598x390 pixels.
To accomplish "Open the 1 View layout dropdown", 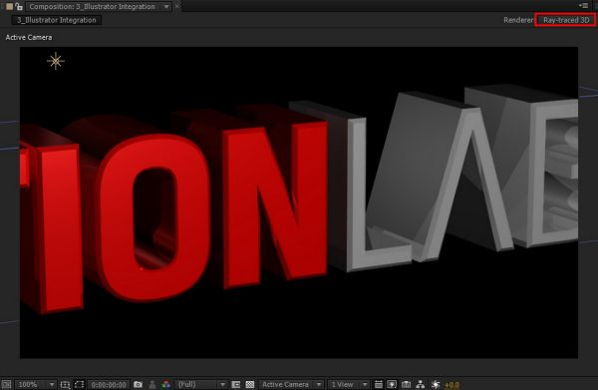I will click(349, 384).
